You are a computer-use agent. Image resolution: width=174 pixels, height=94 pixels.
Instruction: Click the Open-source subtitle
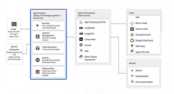point(84,16)
